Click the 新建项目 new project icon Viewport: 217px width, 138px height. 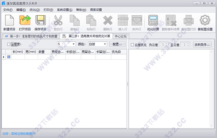point(9,20)
